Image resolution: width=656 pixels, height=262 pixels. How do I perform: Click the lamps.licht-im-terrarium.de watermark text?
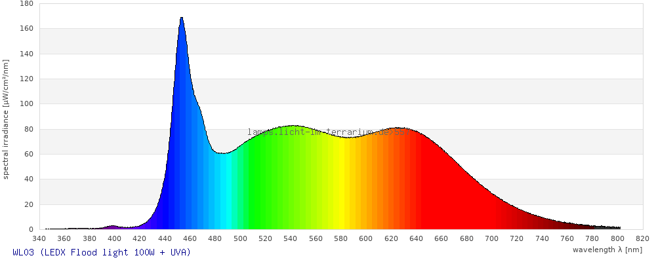pos(328,132)
